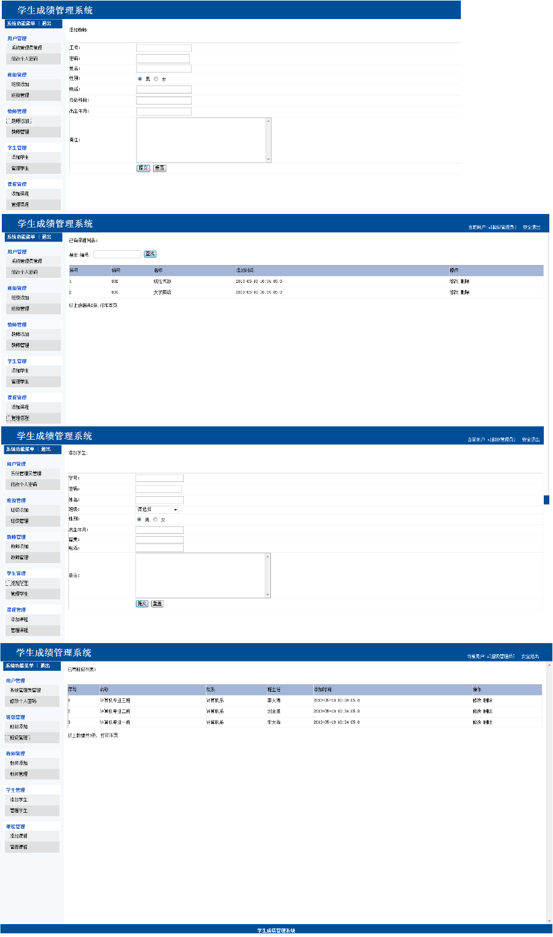Viewport: 553px width, 937px height.
Task: Submit the add-teacher form with 提交
Action: tap(143, 168)
